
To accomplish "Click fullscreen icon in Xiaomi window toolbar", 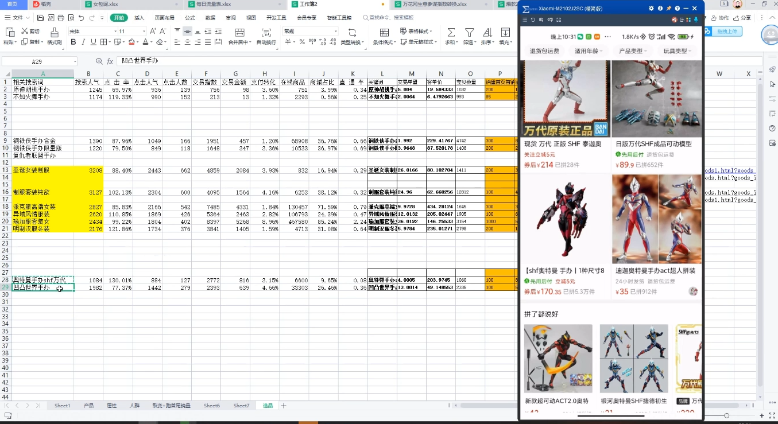I will [559, 20].
